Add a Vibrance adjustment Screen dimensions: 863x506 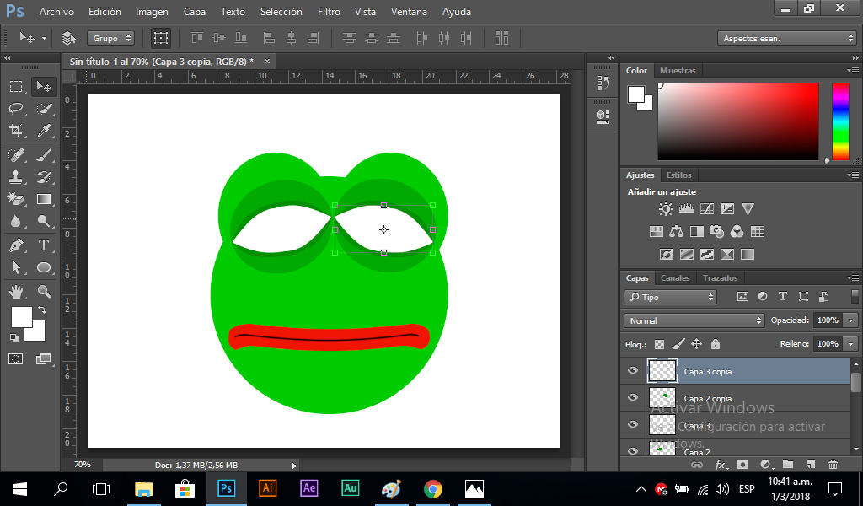pos(748,208)
